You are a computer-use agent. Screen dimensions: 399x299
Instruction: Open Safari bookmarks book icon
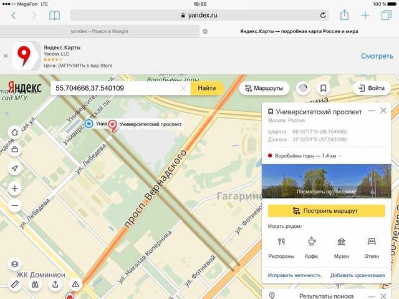coord(54,16)
